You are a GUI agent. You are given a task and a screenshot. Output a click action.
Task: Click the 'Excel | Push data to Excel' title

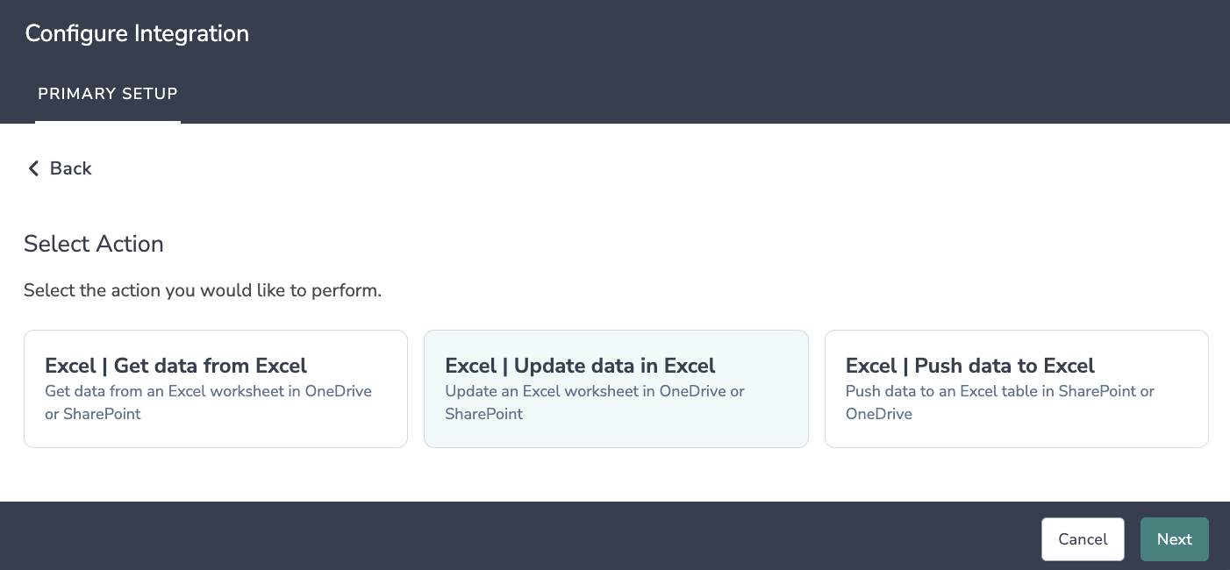pos(969,366)
